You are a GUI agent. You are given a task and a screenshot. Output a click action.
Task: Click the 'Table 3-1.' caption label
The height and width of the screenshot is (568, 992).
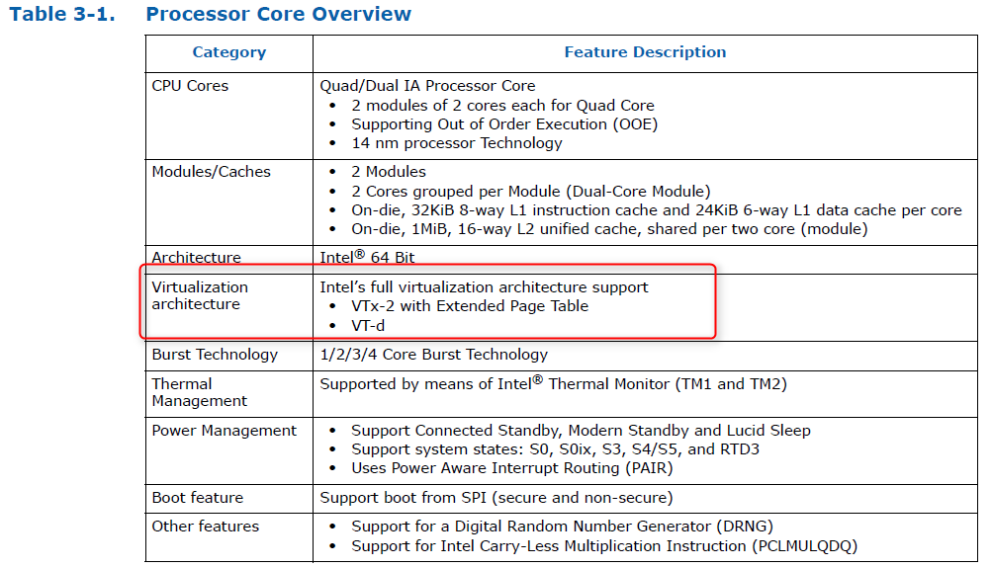point(62,14)
